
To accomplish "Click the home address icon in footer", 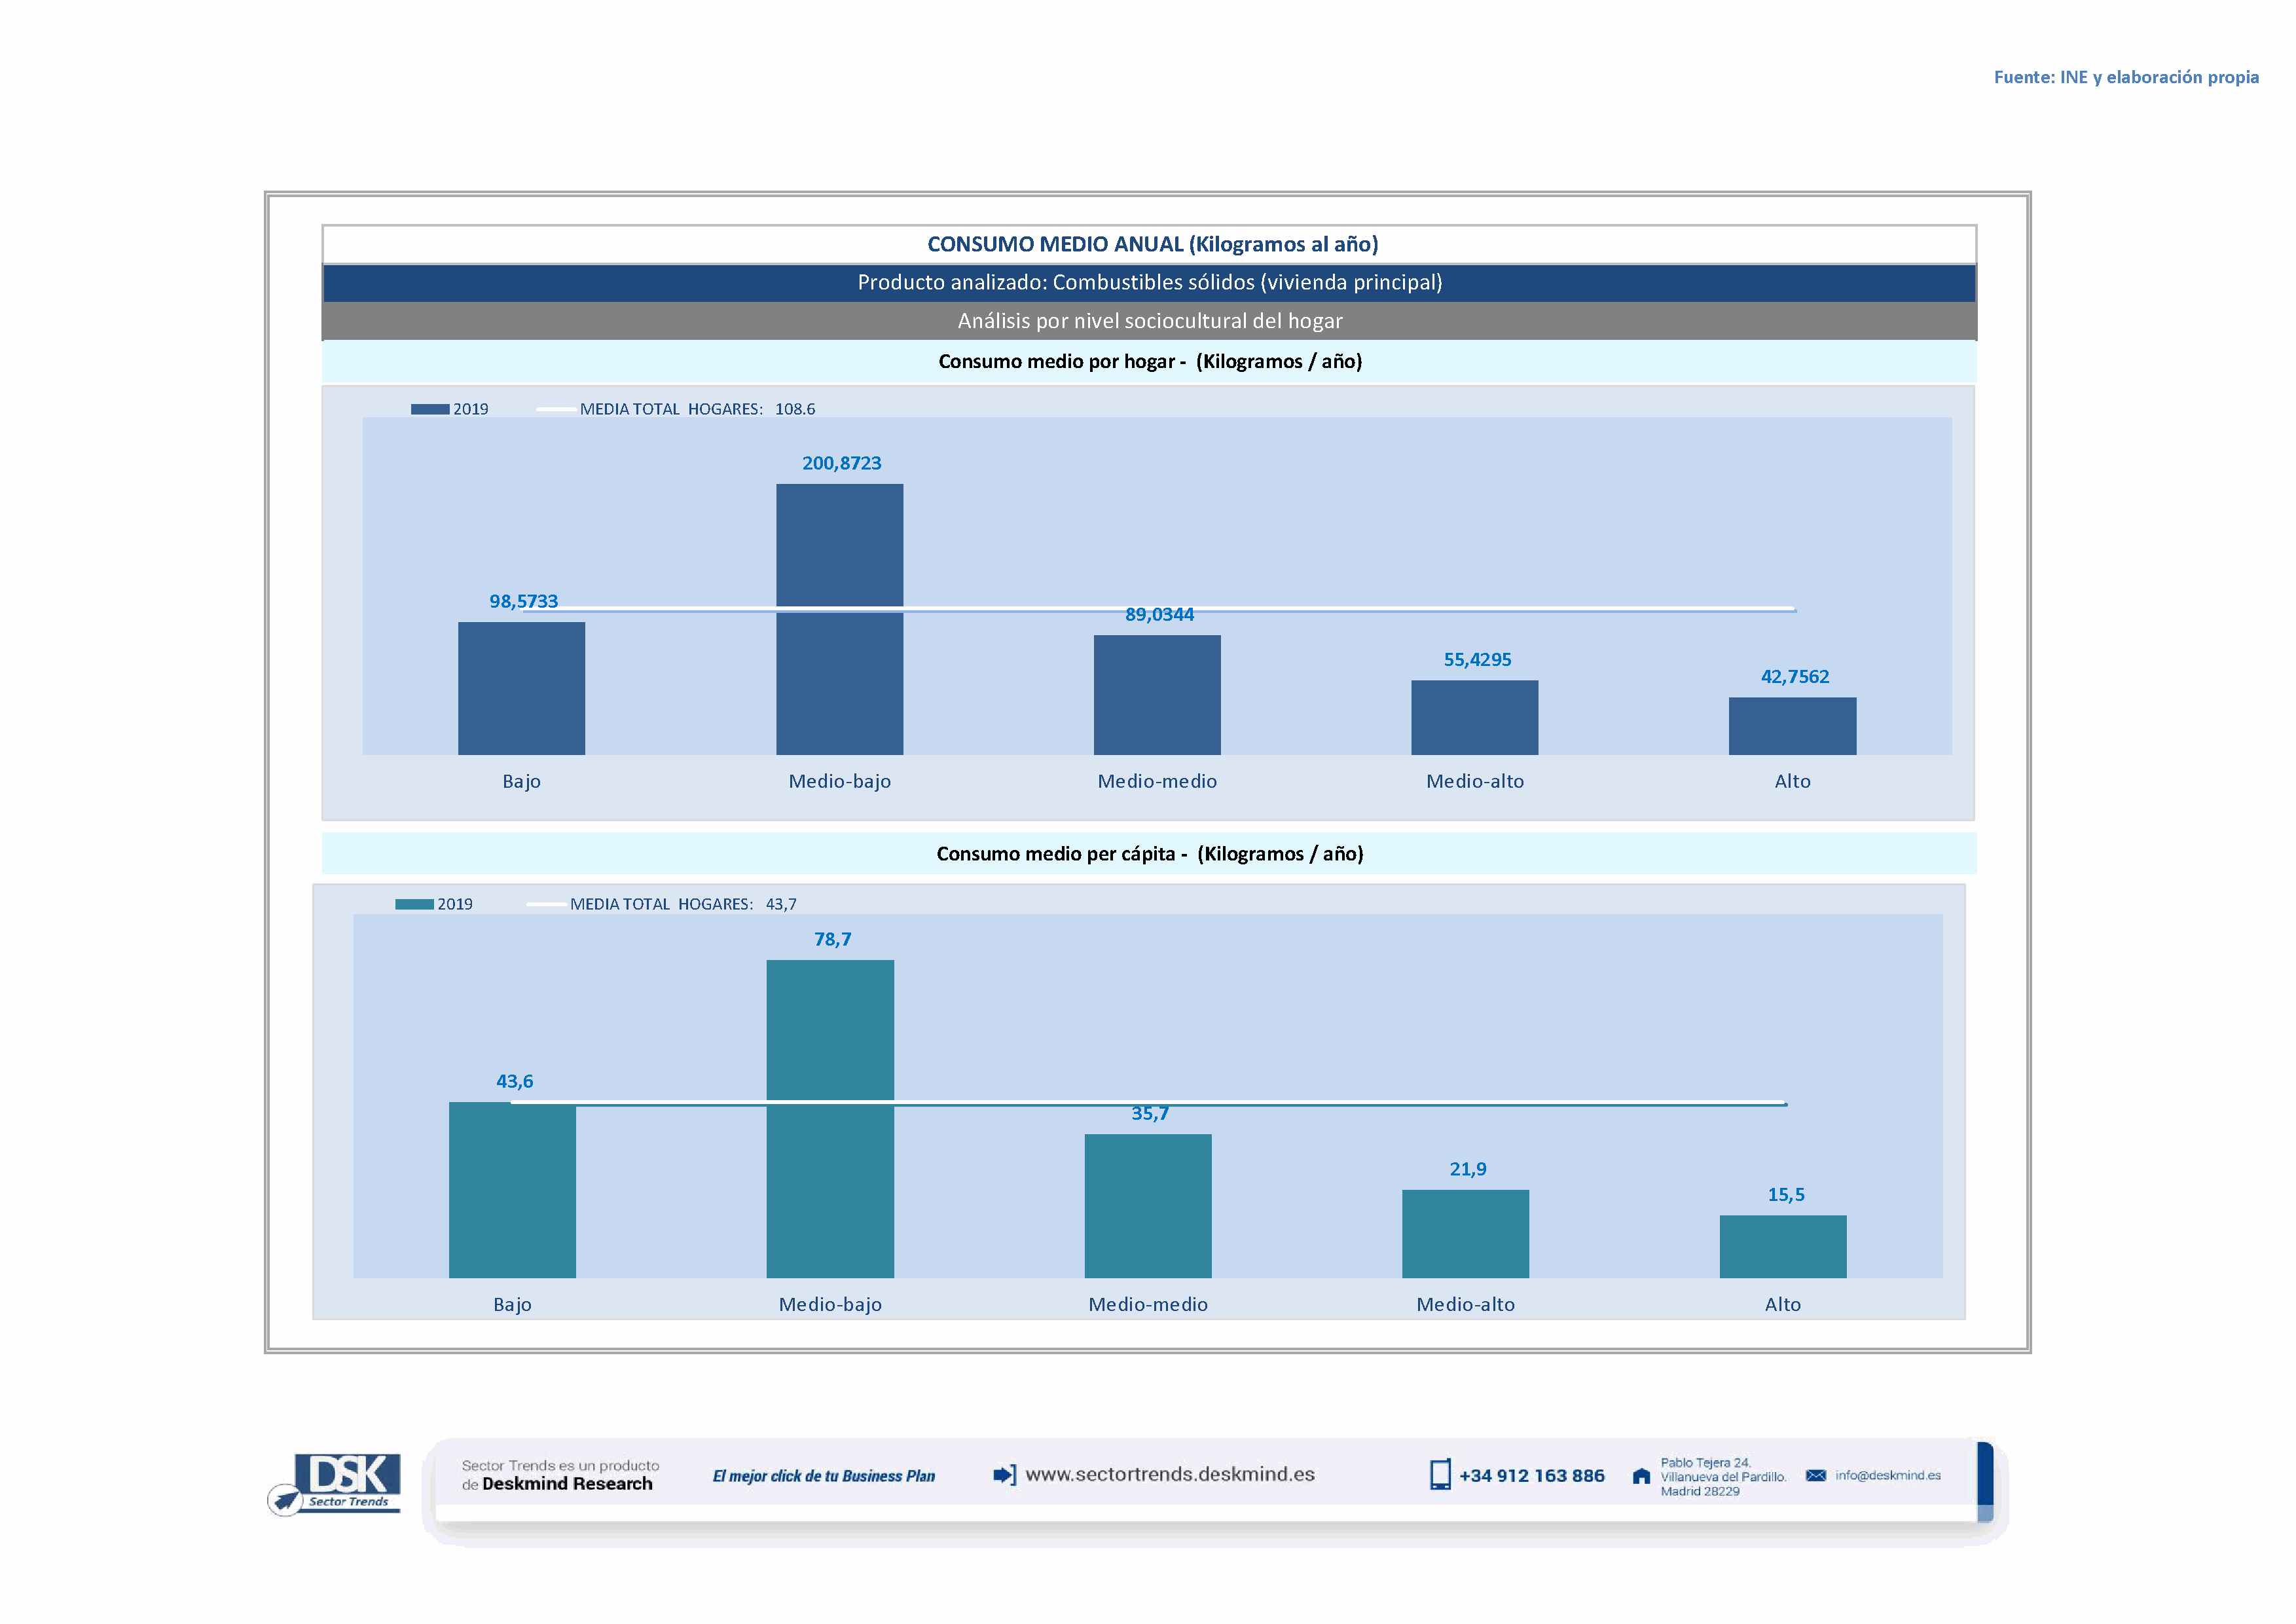I will tap(1641, 1476).
